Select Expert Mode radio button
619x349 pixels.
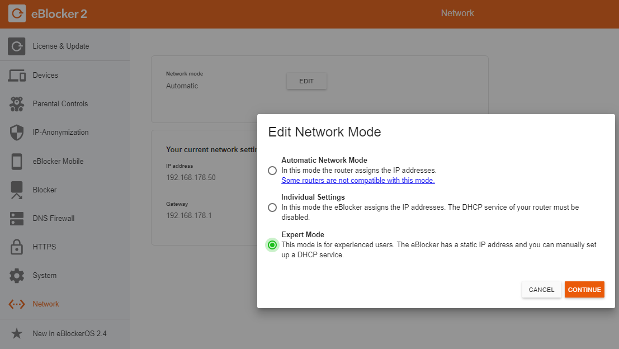point(272,245)
